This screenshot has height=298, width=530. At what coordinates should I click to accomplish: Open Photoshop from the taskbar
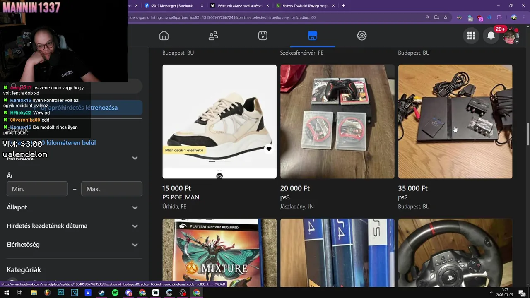[61, 293]
